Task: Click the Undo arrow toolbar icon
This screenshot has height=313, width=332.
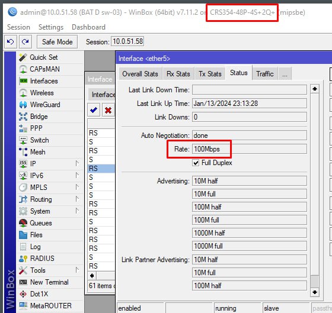Action: coord(11,41)
